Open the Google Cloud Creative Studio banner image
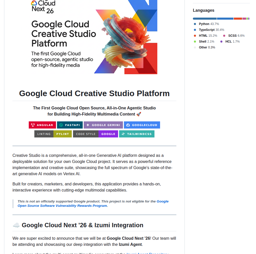256x254 pixels. [x=94, y=37]
